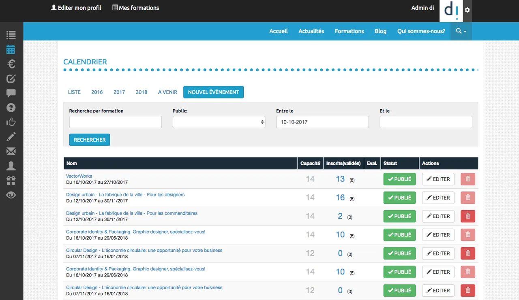Click PUBLIÉ on first Corporate identity row

pos(399,235)
